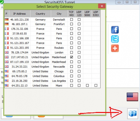This screenshot has width=140, height=121.
Task: Tick UDP 5353 checkbox for Miami
Action: (96, 85)
